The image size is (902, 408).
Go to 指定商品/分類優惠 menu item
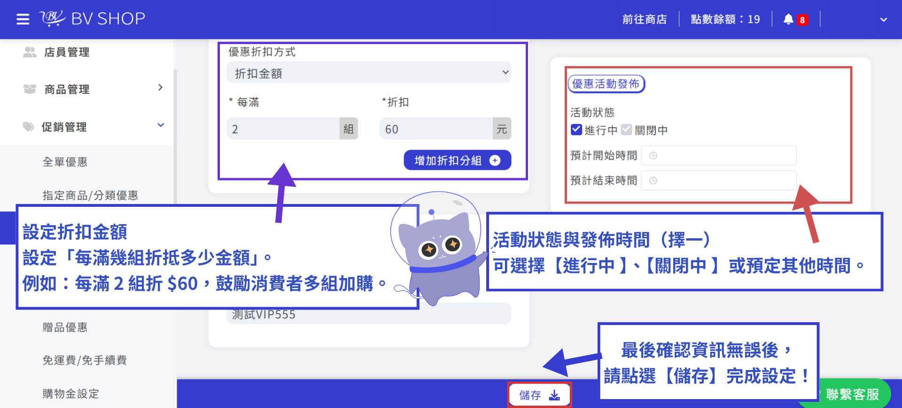point(90,195)
